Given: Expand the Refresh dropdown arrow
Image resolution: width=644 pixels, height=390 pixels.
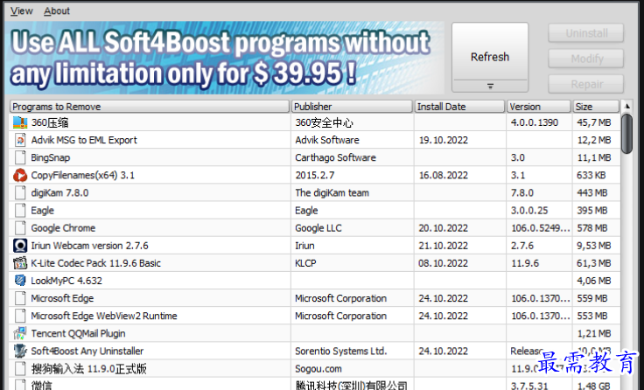Looking at the screenshot, I should pos(490,87).
